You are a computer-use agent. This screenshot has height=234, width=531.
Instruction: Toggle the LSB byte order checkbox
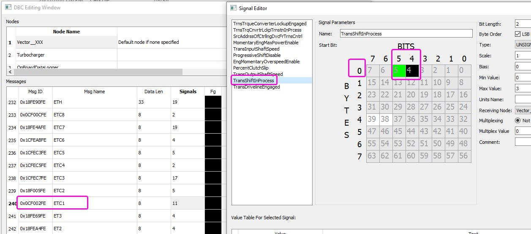(518, 34)
